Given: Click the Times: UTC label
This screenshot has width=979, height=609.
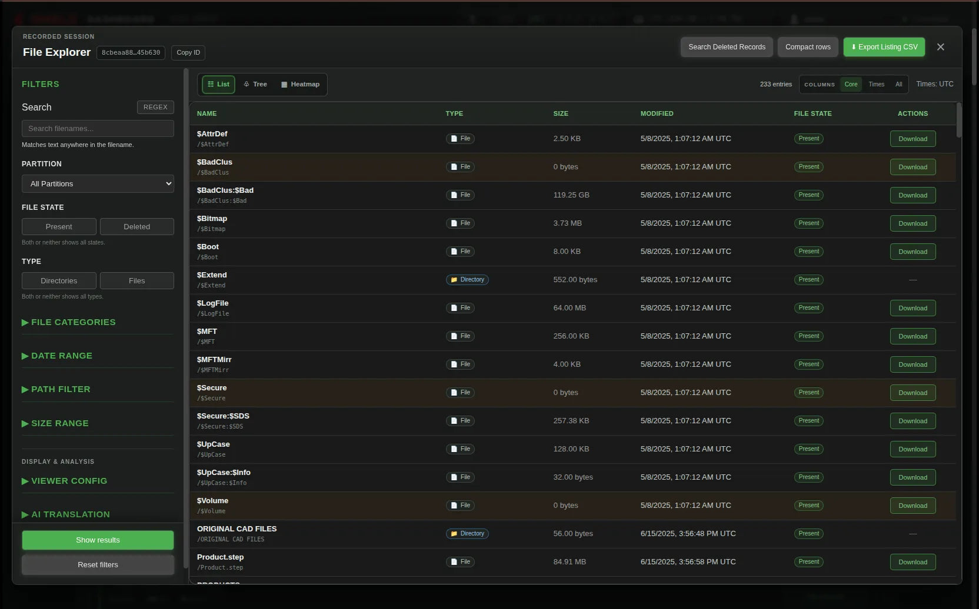Looking at the screenshot, I should click(934, 84).
